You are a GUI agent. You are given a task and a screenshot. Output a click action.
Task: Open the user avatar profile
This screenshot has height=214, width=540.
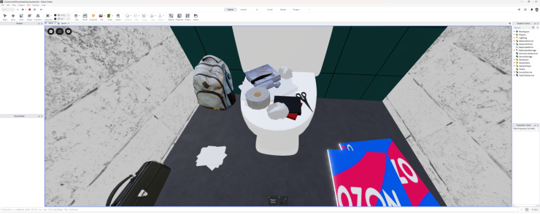(537, 10)
